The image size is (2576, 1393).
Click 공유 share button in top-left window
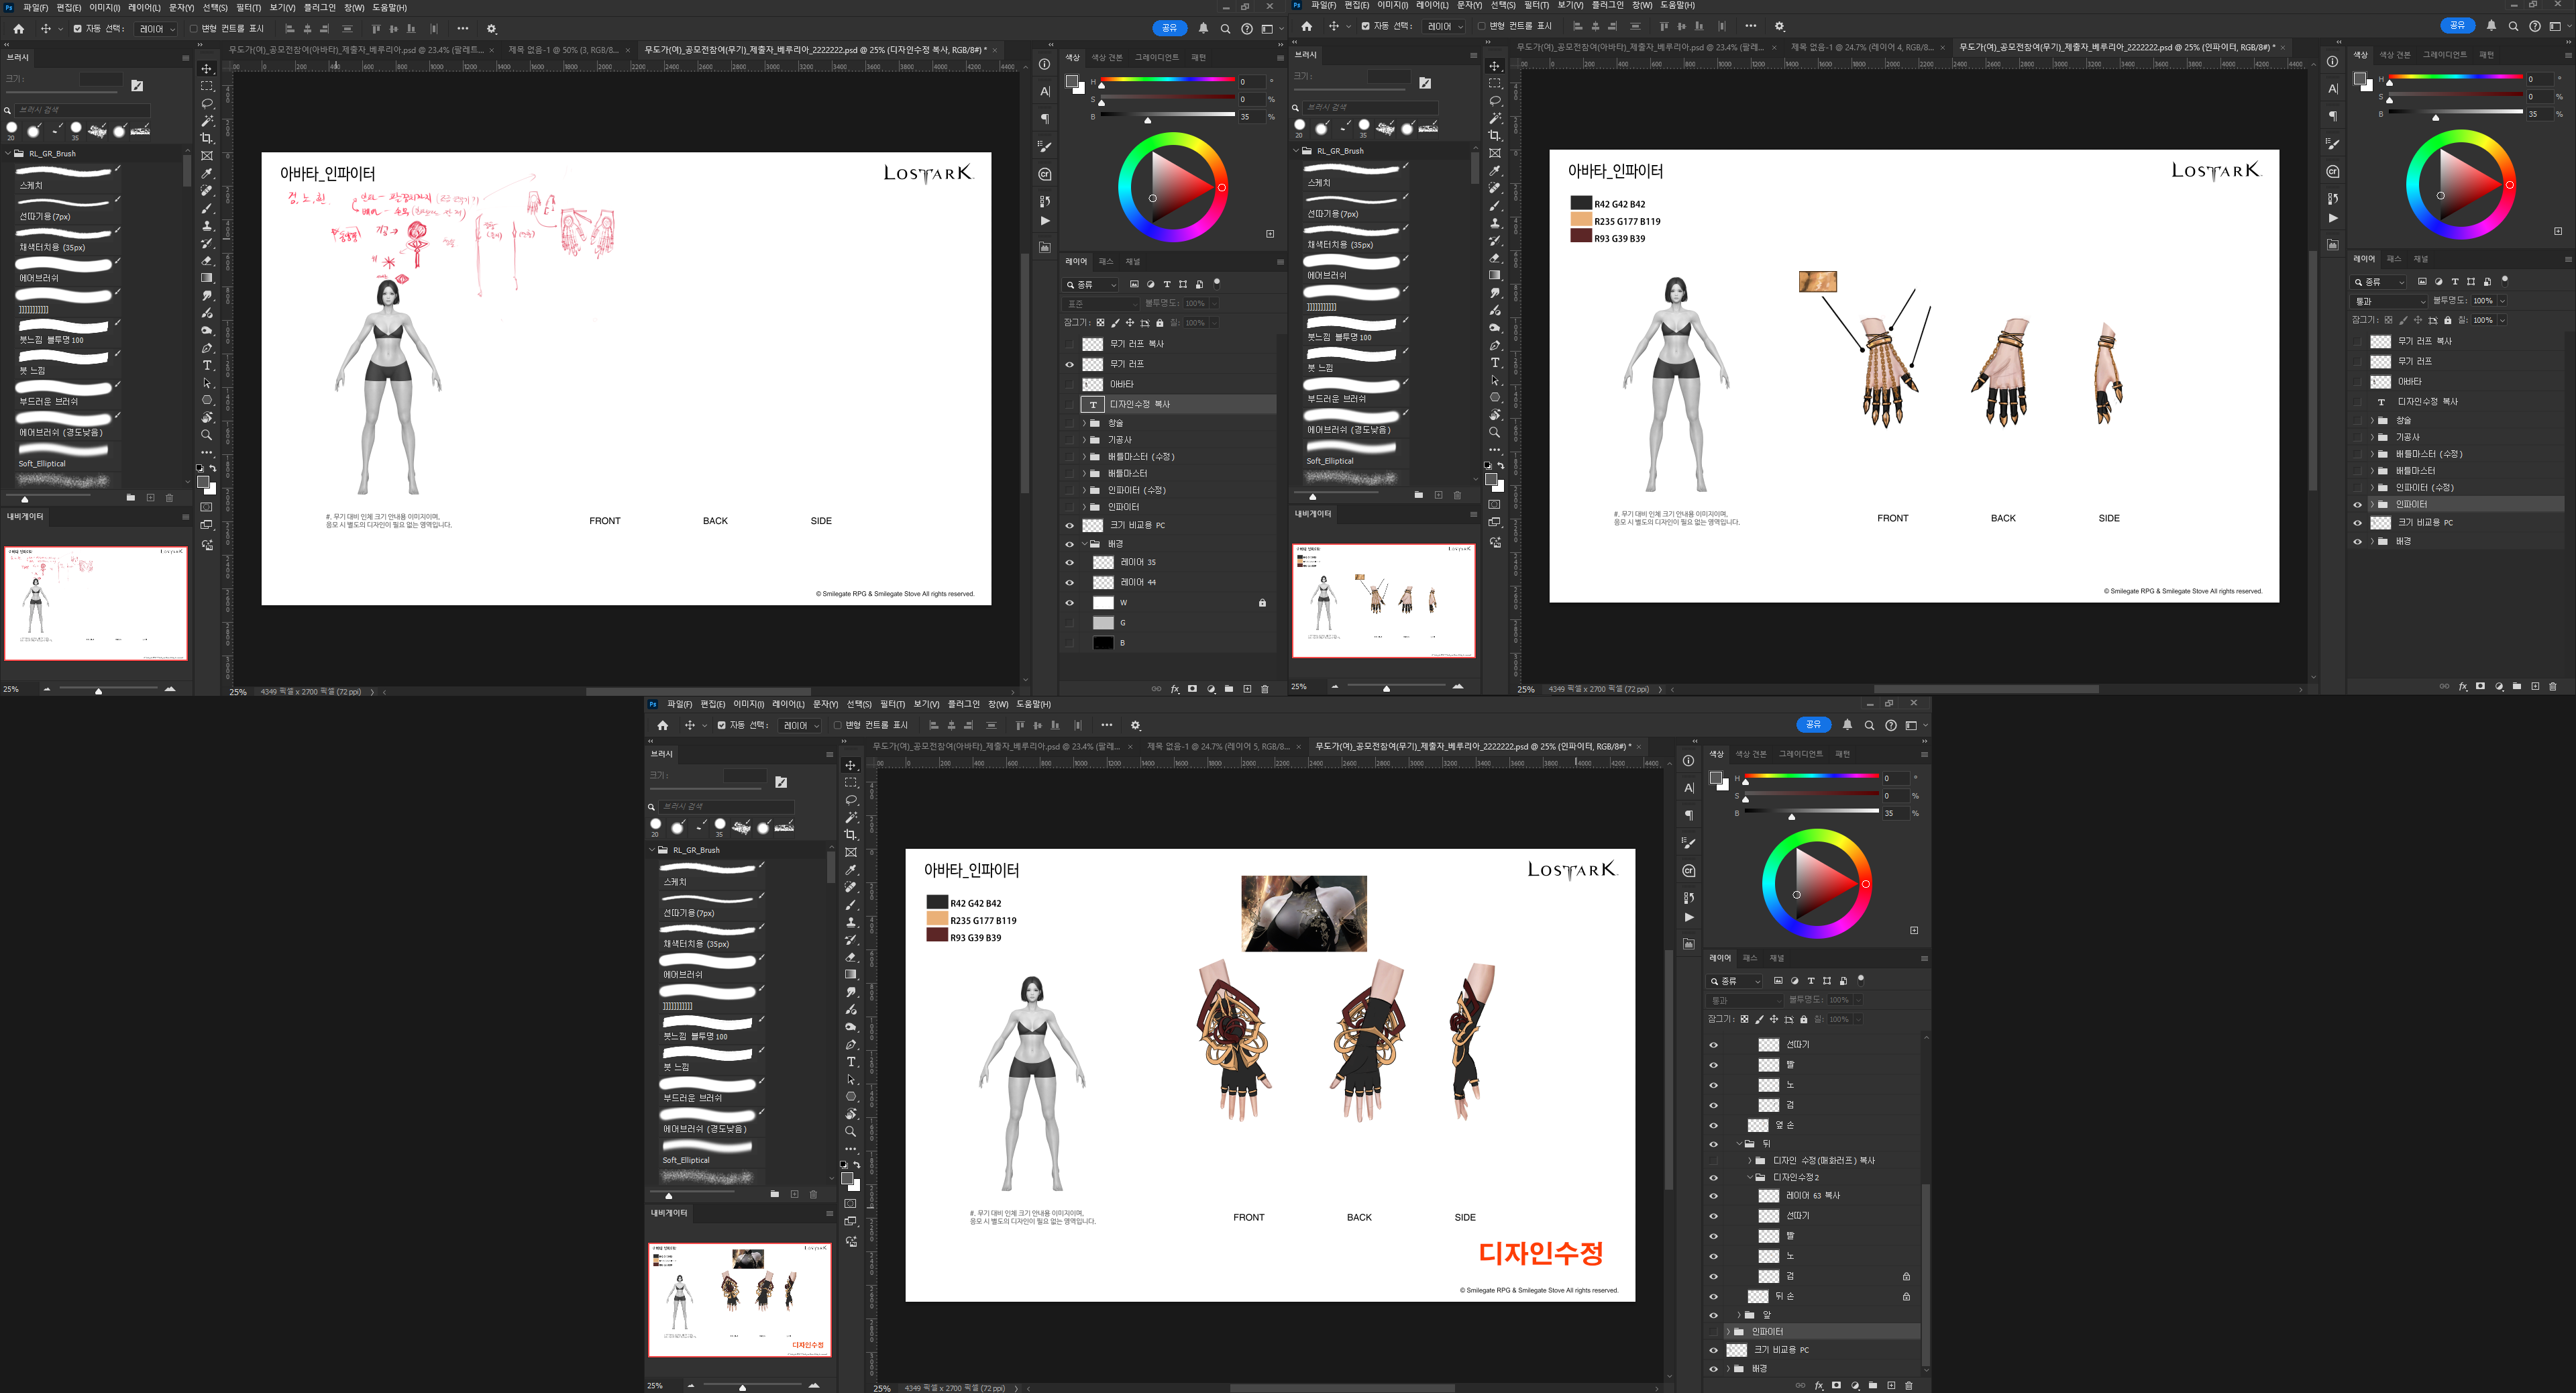(x=1170, y=28)
